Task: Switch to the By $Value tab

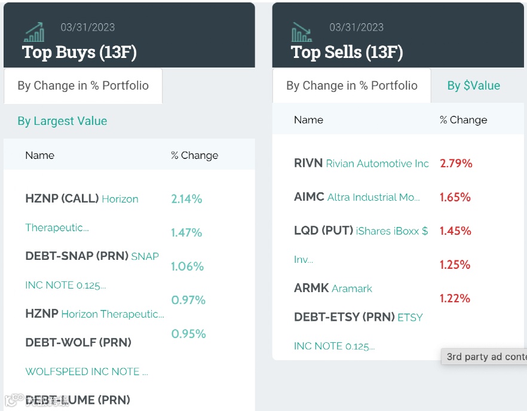Action: [473, 85]
